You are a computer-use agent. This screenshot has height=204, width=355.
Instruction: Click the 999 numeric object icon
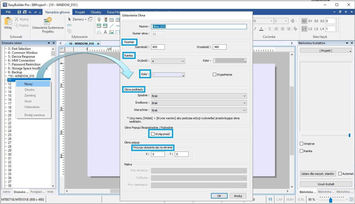point(99,26)
